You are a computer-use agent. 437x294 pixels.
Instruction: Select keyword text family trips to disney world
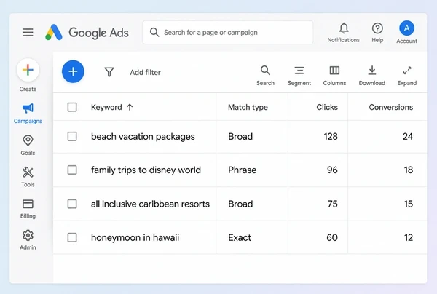tap(146, 170)
